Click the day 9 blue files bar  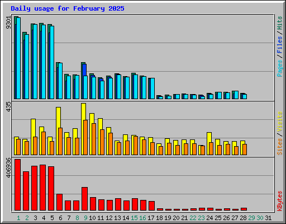[84, 70]
